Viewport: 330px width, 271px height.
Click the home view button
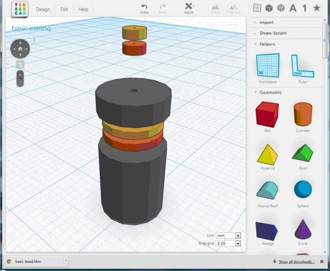(20, 49)
